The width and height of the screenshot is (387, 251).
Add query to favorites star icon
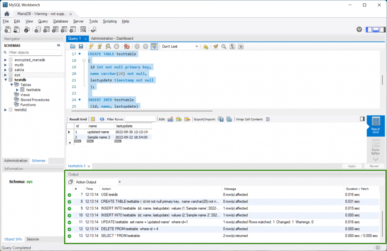[205, 46]
